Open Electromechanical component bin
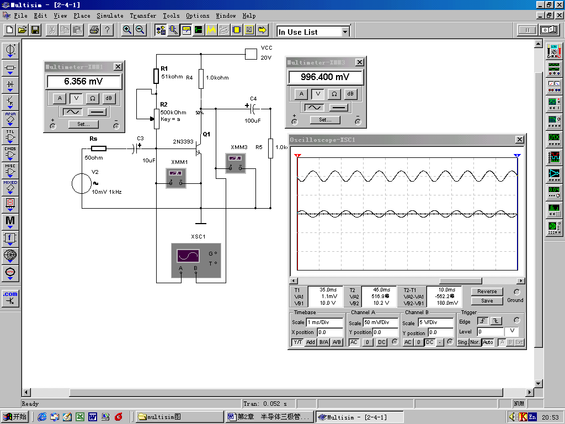This screenshot has height=424, width=565. tap(10, 273)
